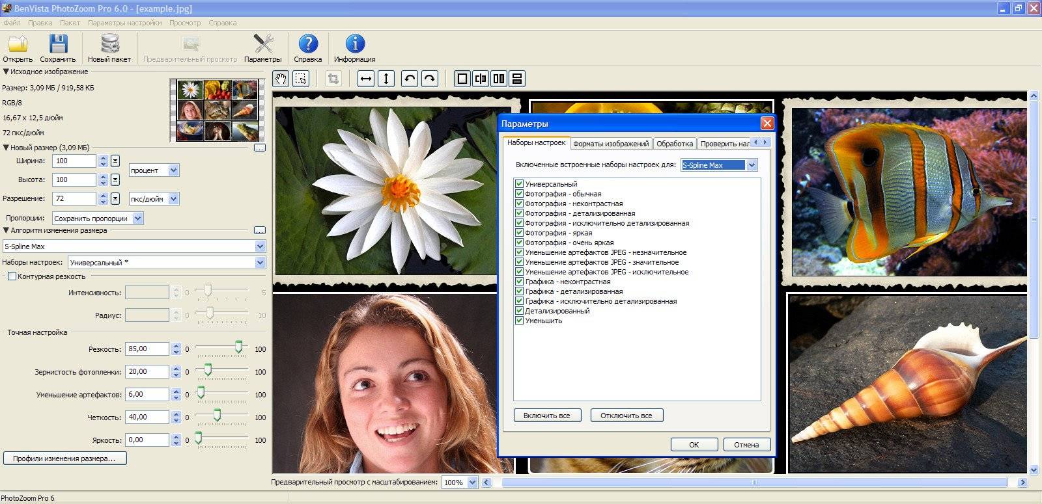Uncheck the Универсальный preset
The width and height of the screenshot is (1042, 504).
tap(519, 184)
